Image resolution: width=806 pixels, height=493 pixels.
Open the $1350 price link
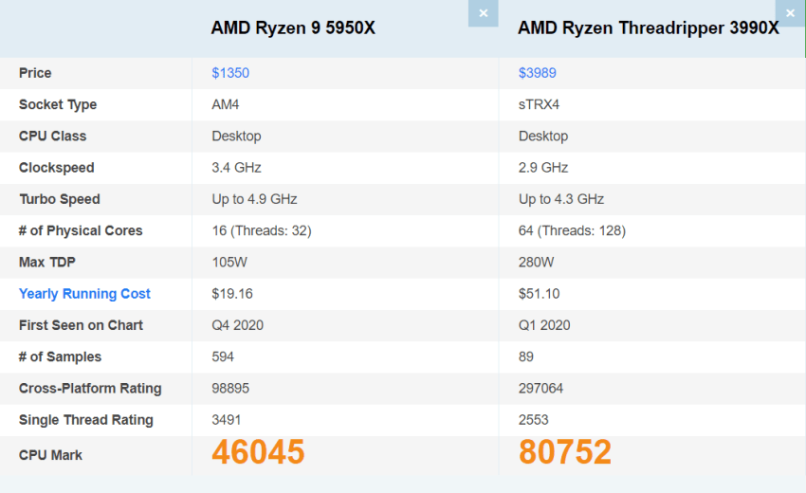(230, 73)
